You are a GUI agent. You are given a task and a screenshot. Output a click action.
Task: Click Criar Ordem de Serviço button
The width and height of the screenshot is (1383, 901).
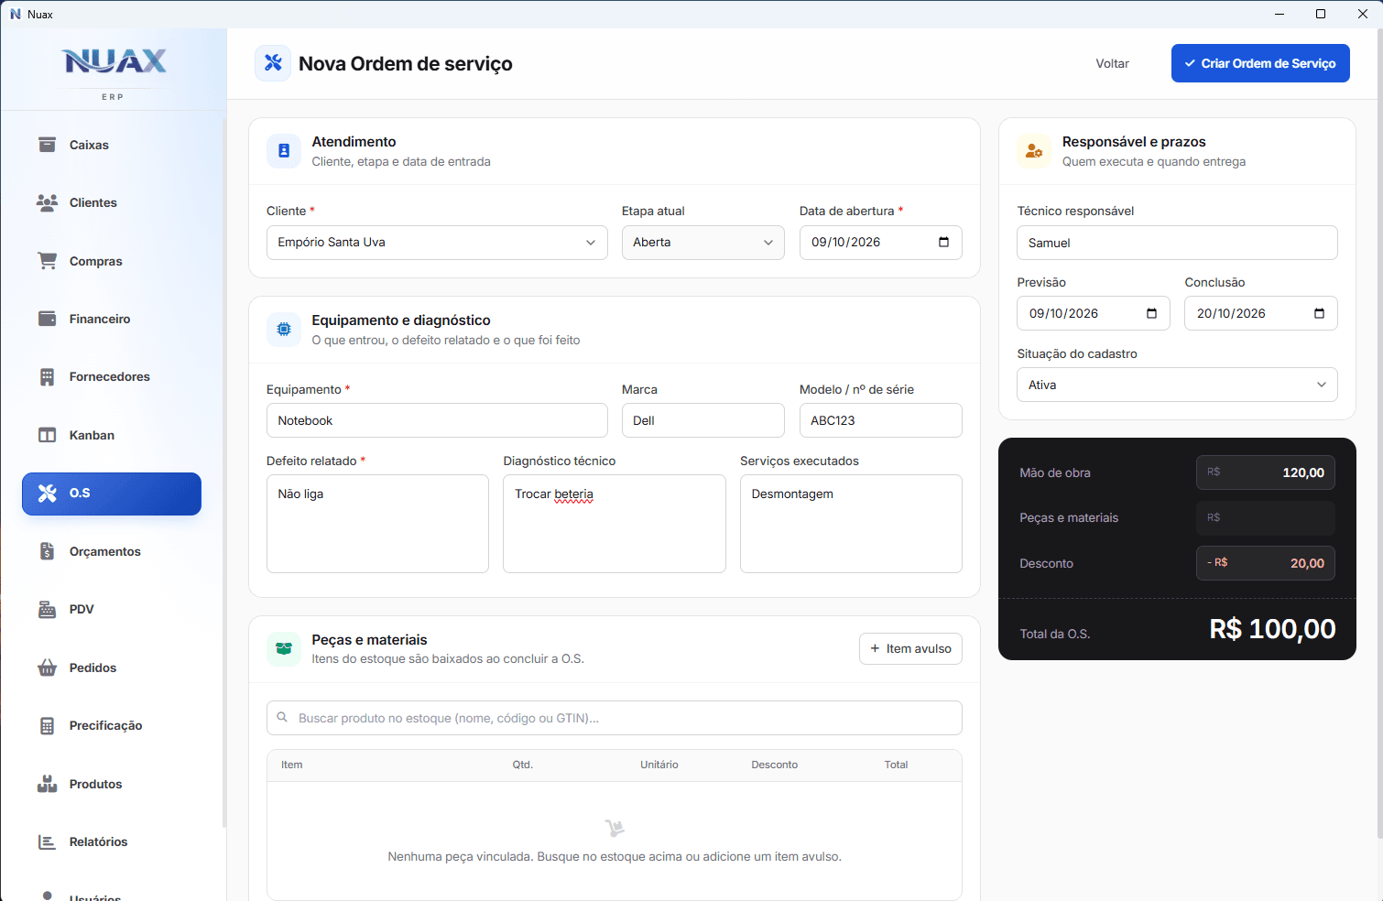click(x=1260, y=63)
